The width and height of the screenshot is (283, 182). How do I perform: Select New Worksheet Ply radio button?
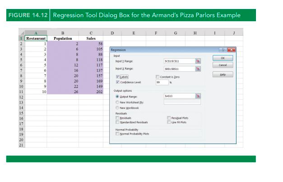pyautogui.click(x=117, y=102)
